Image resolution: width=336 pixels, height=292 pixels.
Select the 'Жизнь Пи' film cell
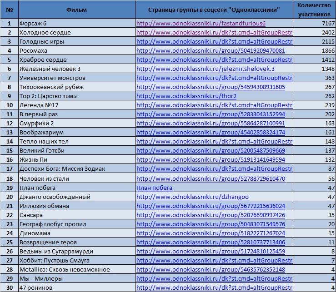coord(77,160)
